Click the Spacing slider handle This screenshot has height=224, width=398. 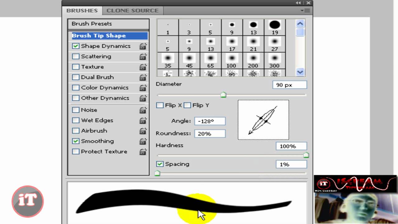coord(157,173)
